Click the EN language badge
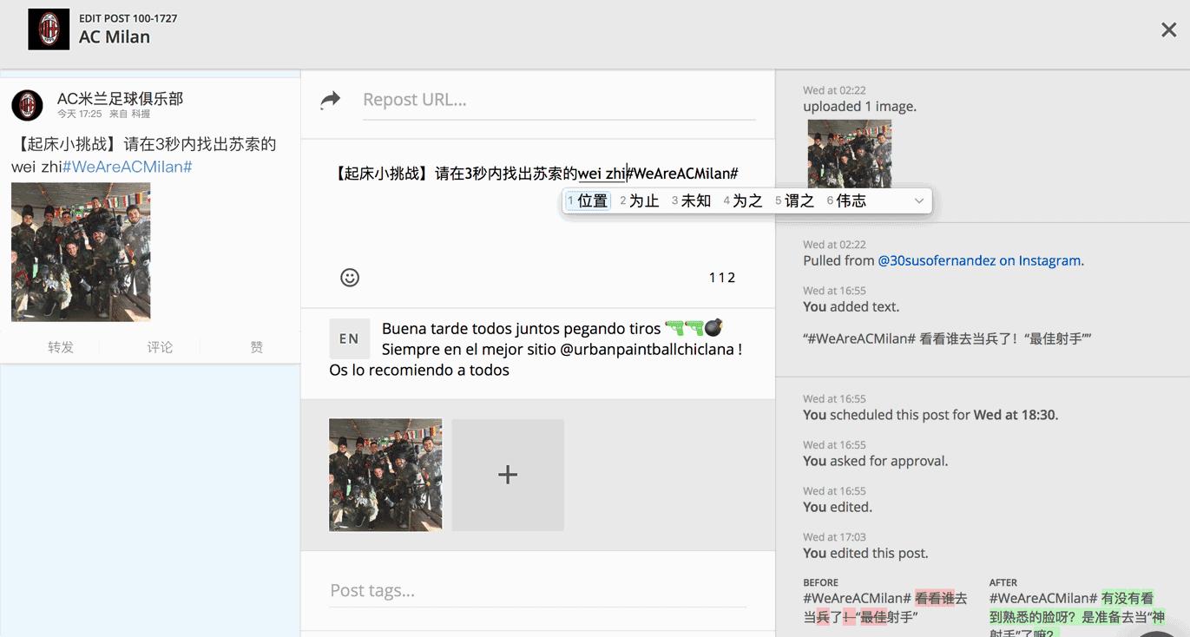Image resolution: width=1190 pixels, height=637 pixels. (x=349, y=338)
